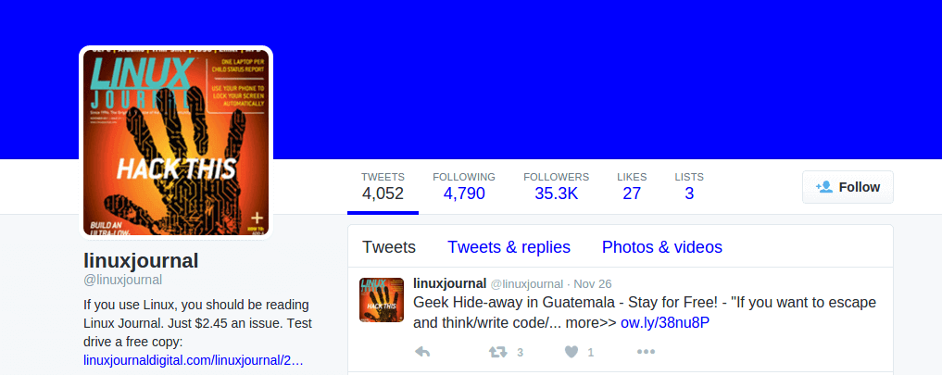Image resolution: width=942 pixels, height=375 pixels.
Task: Click linuxjournal name in tweet header
Action: [449, 283]
